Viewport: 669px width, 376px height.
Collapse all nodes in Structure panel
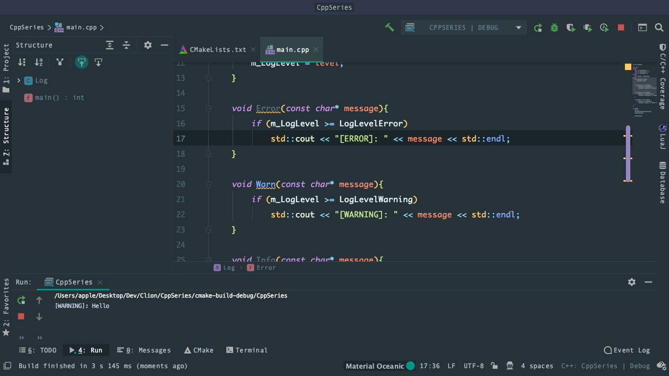[126, 45]
